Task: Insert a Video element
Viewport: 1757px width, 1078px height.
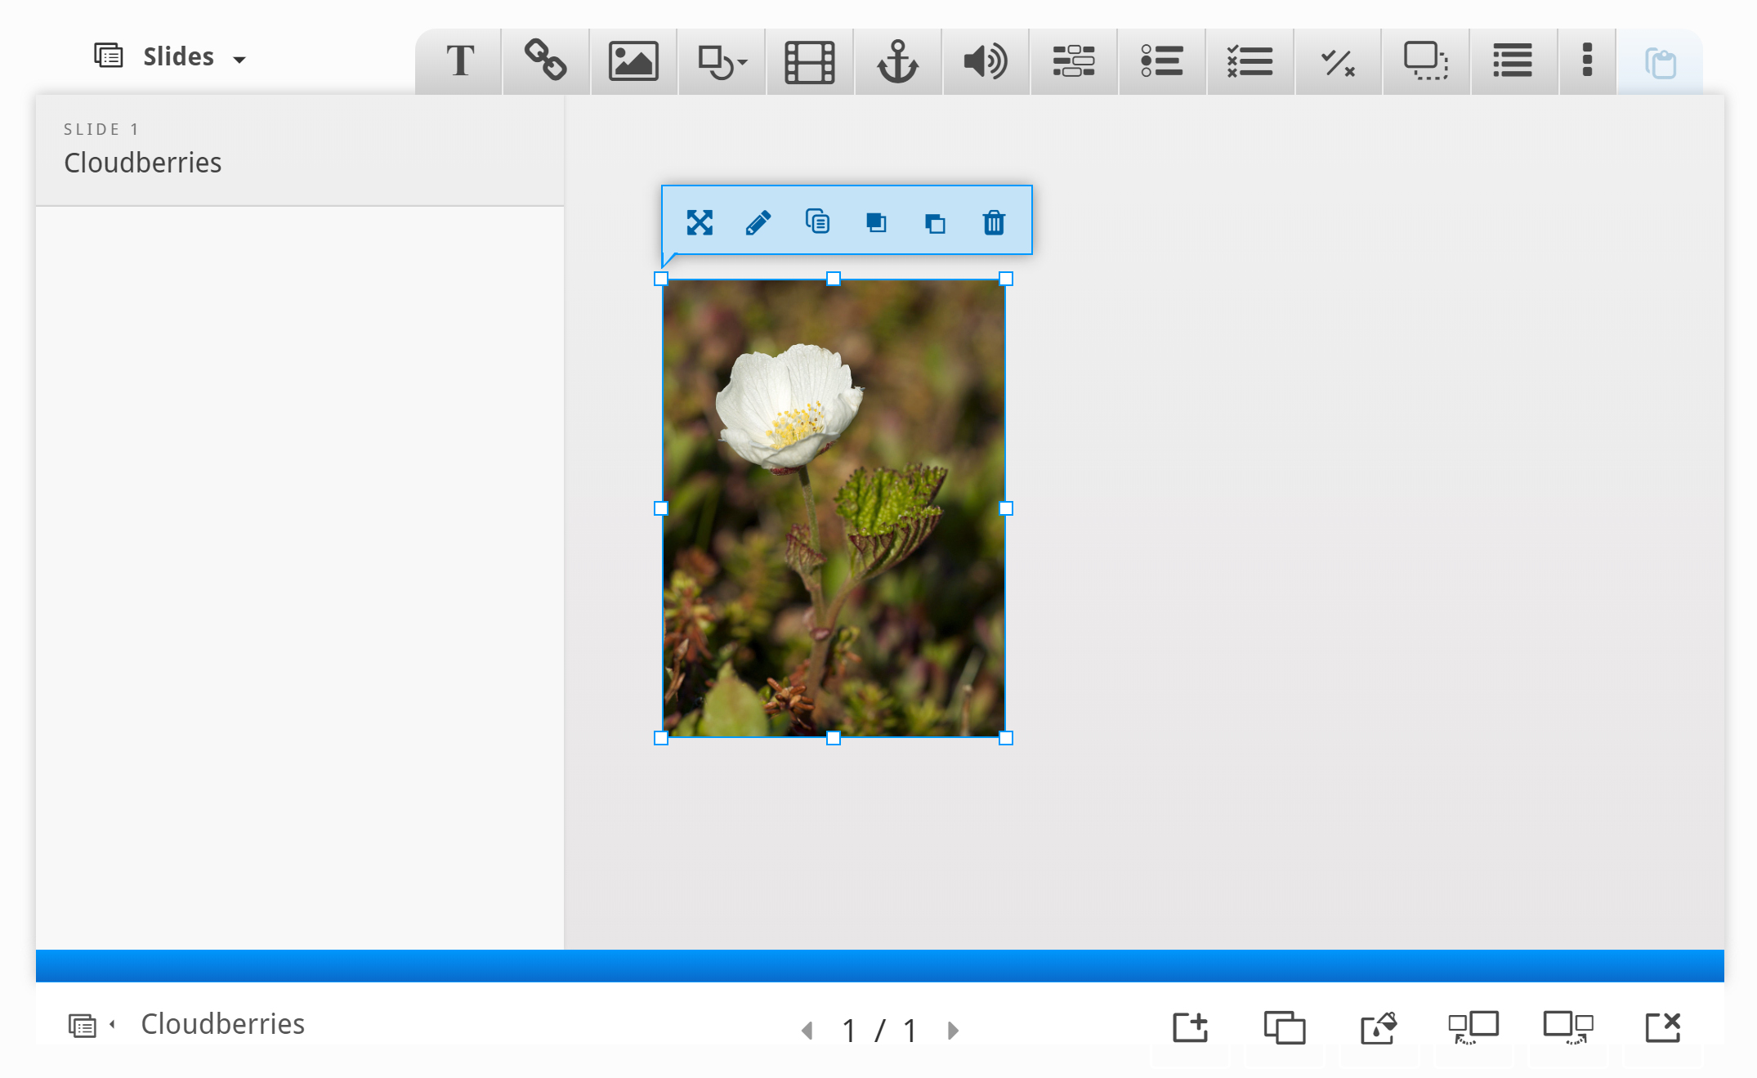Action: 809,61
